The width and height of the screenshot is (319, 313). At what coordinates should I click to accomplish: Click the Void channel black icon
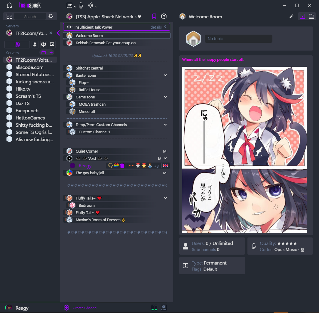pos(69,158)
